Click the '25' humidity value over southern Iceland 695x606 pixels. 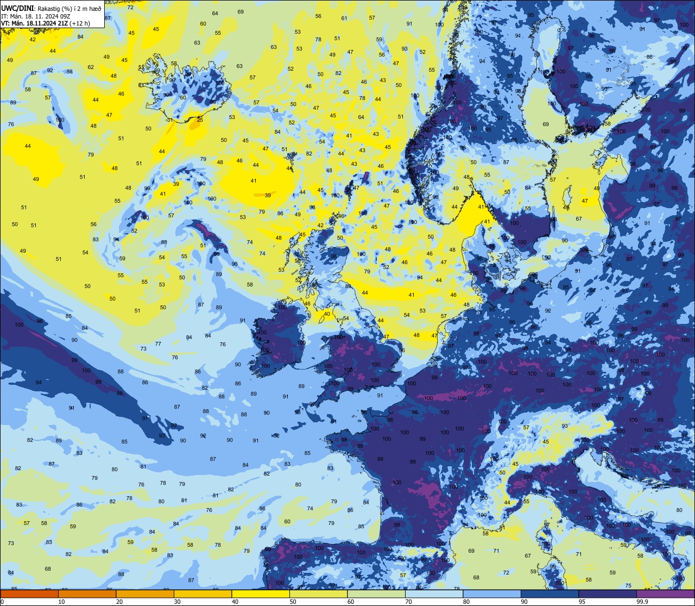point(200,120)
